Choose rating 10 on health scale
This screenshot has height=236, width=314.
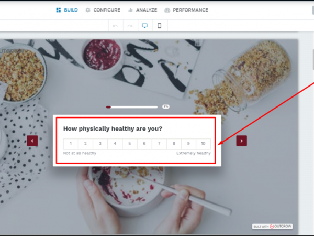click(x=203, y=144)
